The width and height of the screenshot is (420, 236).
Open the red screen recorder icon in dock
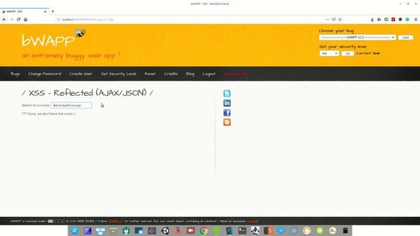click(191, 231)
